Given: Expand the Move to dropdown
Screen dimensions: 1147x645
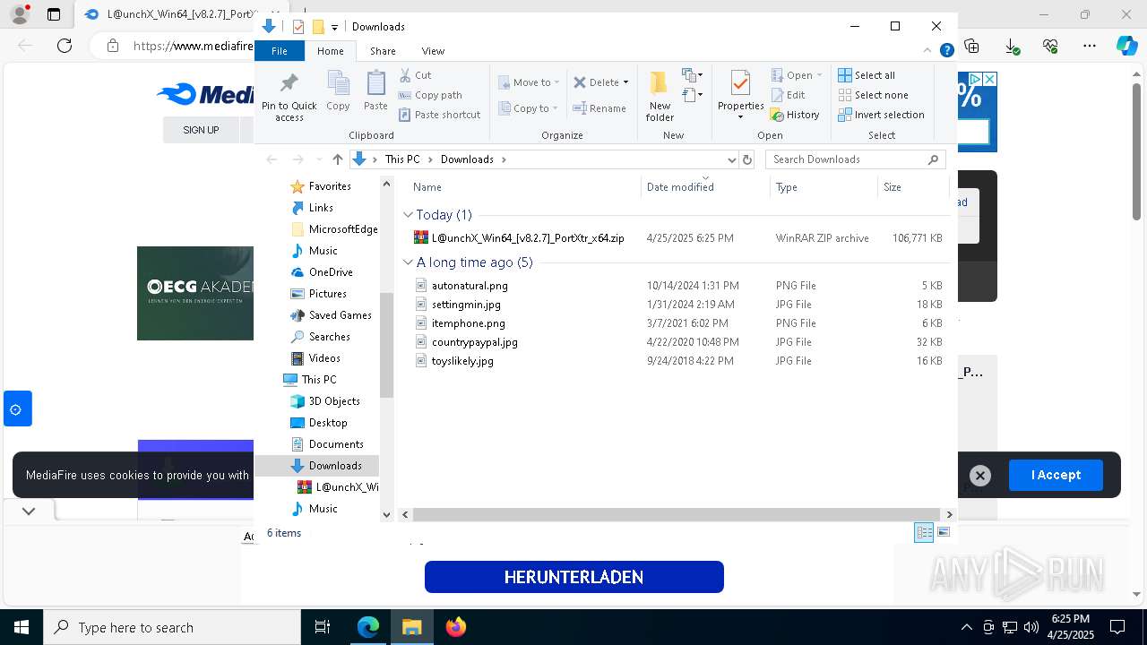Looking at the screenshot, I should tap(556, 82).
